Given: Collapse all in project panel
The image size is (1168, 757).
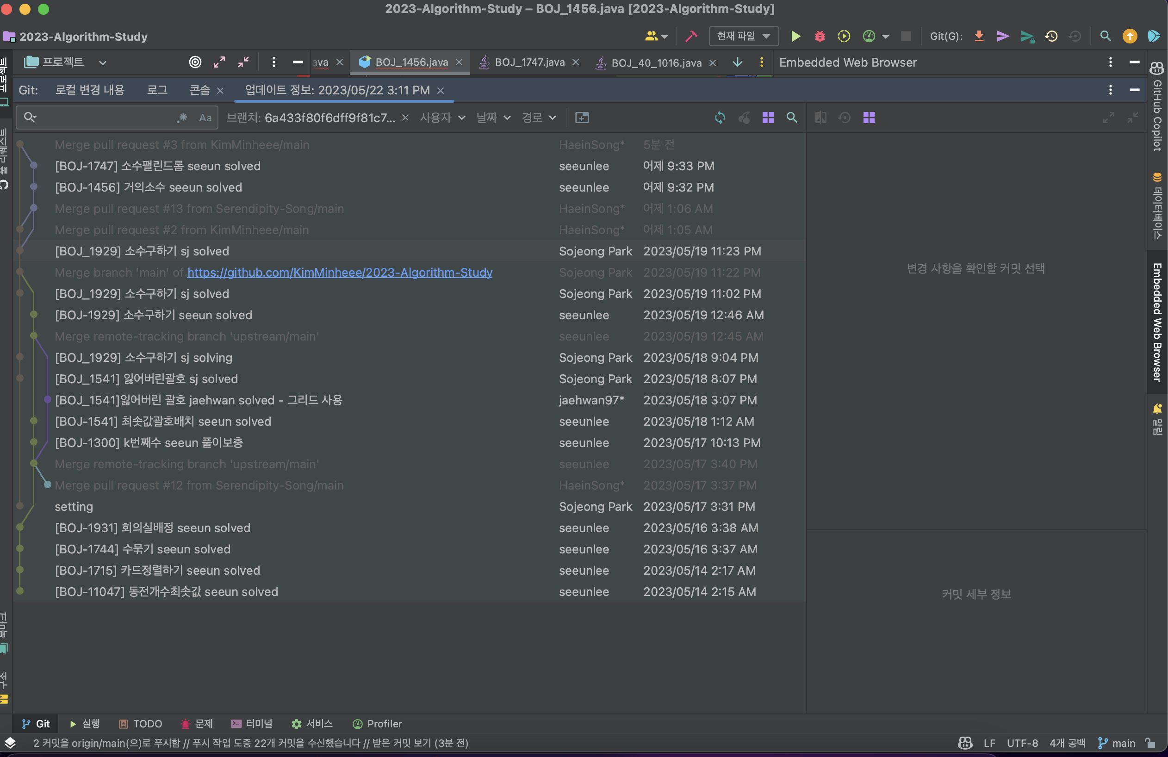Looking at the screenshot, I should (x=243, y=62).
